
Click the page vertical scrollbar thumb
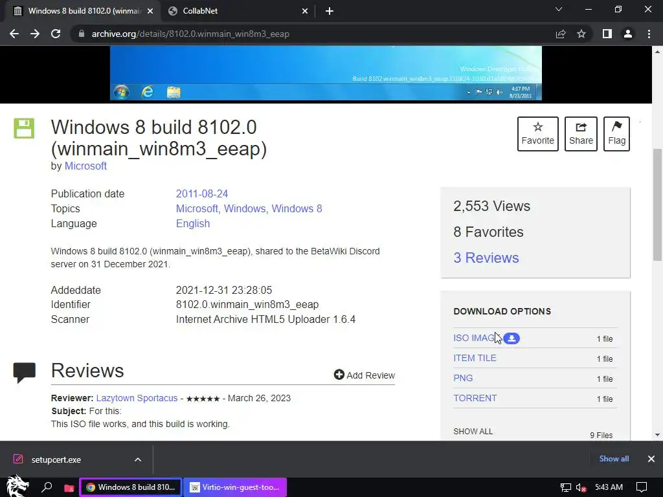pyautogui.click(x=658, y=204)
